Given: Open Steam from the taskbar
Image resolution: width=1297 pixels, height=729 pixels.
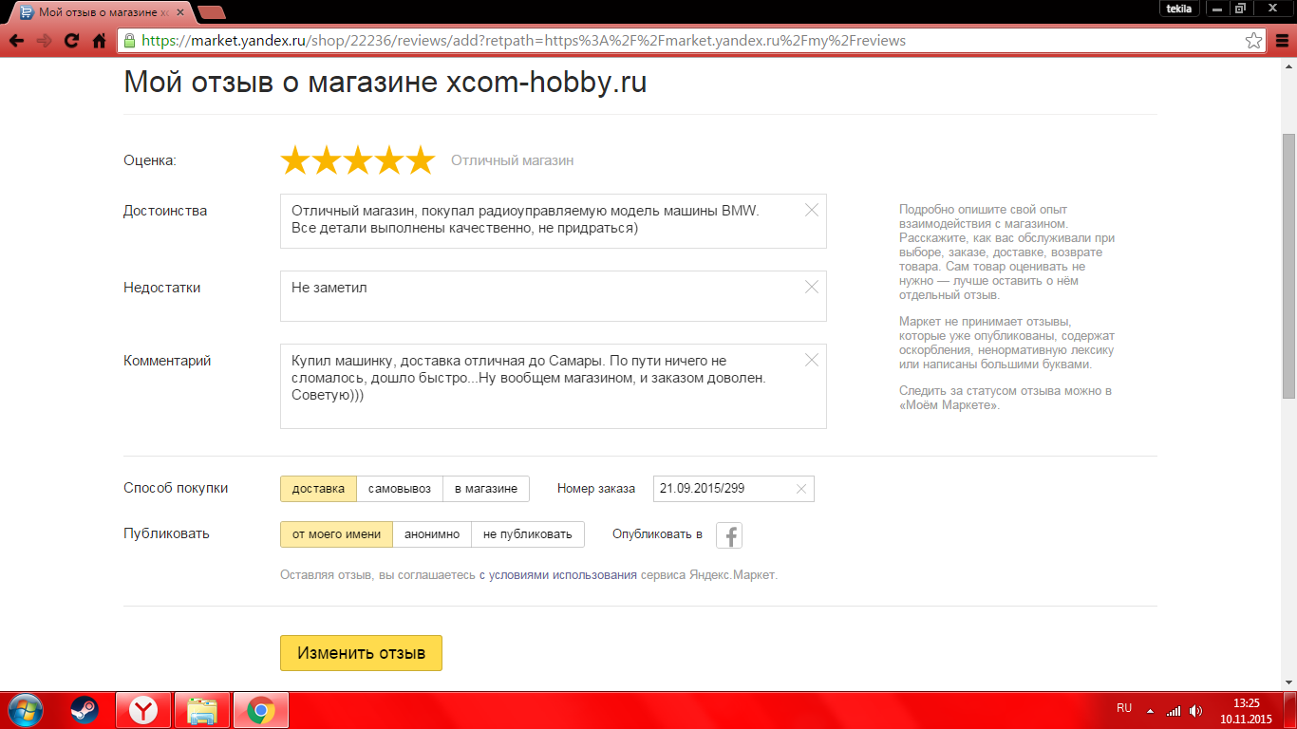Looking at the screenshot, I should click(x=84, y=710).
